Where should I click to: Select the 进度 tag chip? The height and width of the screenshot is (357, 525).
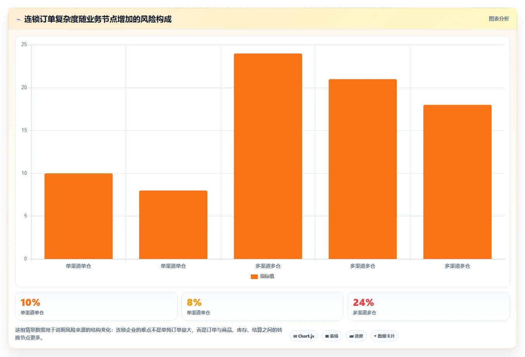click(x=356, y=336)
